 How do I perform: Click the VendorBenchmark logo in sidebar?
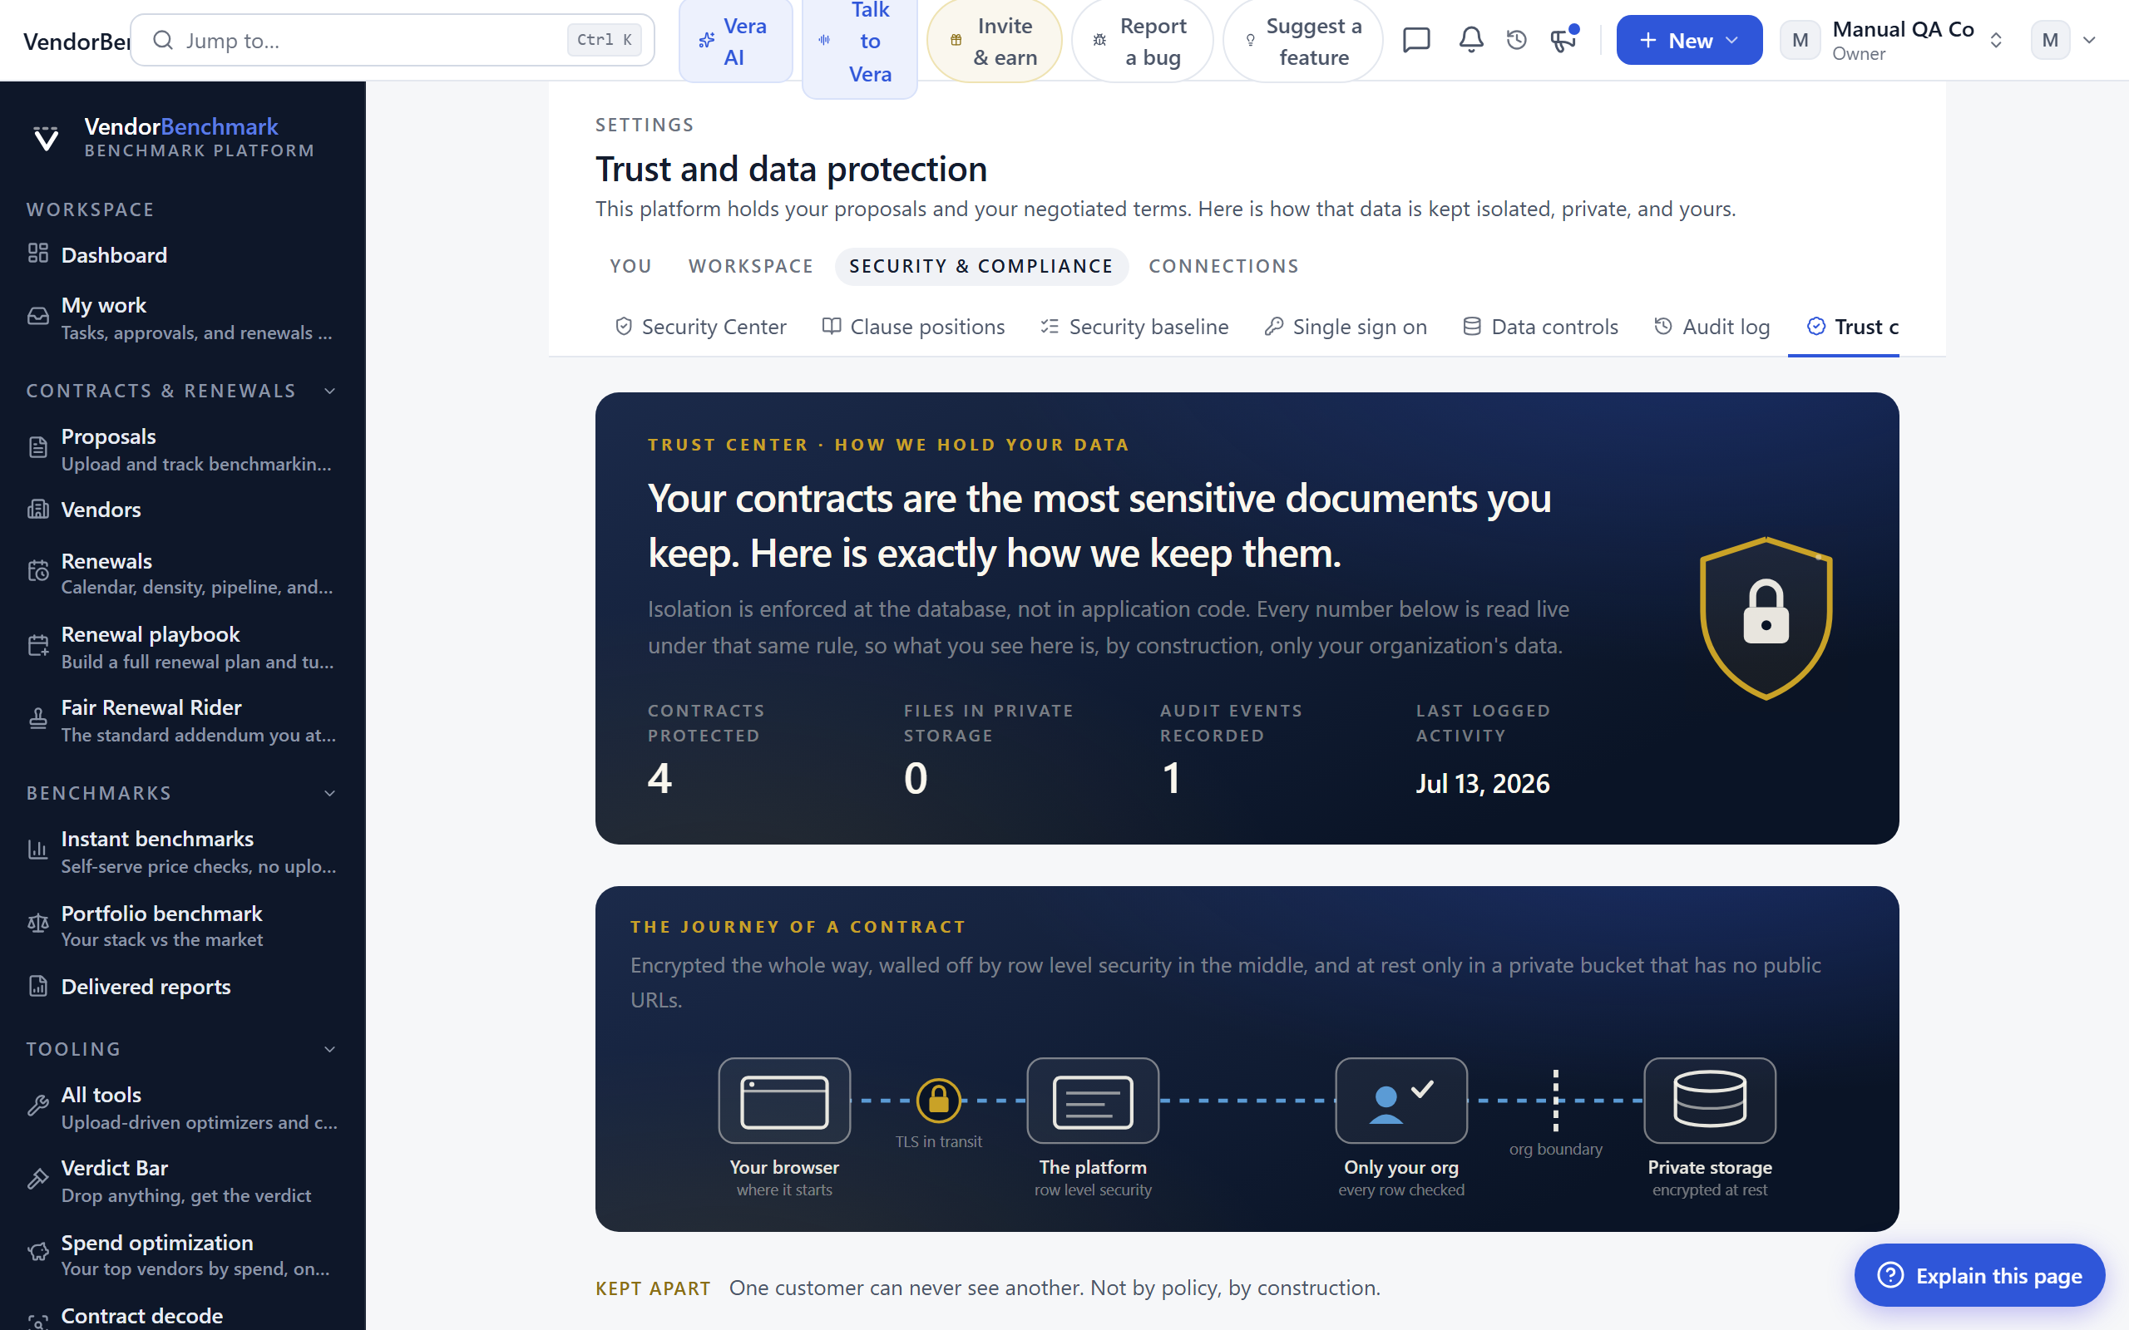(46, 138)
